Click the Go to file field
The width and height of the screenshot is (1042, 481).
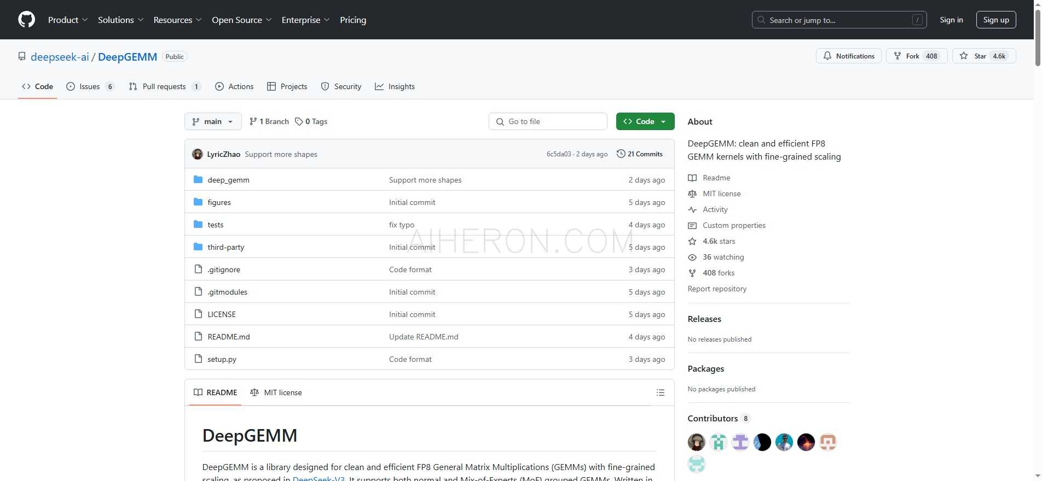coord(548,121)
